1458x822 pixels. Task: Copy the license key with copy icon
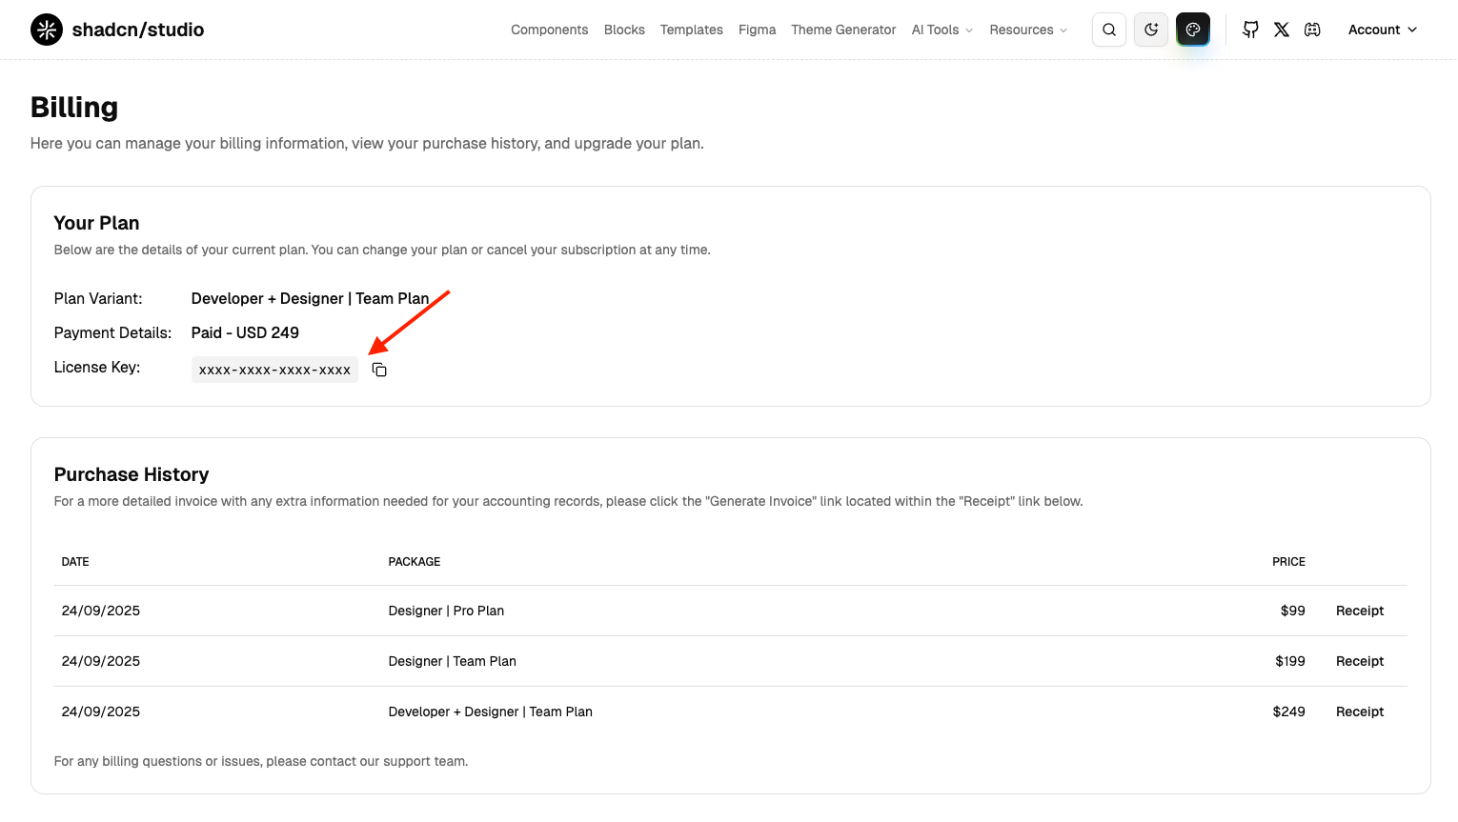point(379,370)
